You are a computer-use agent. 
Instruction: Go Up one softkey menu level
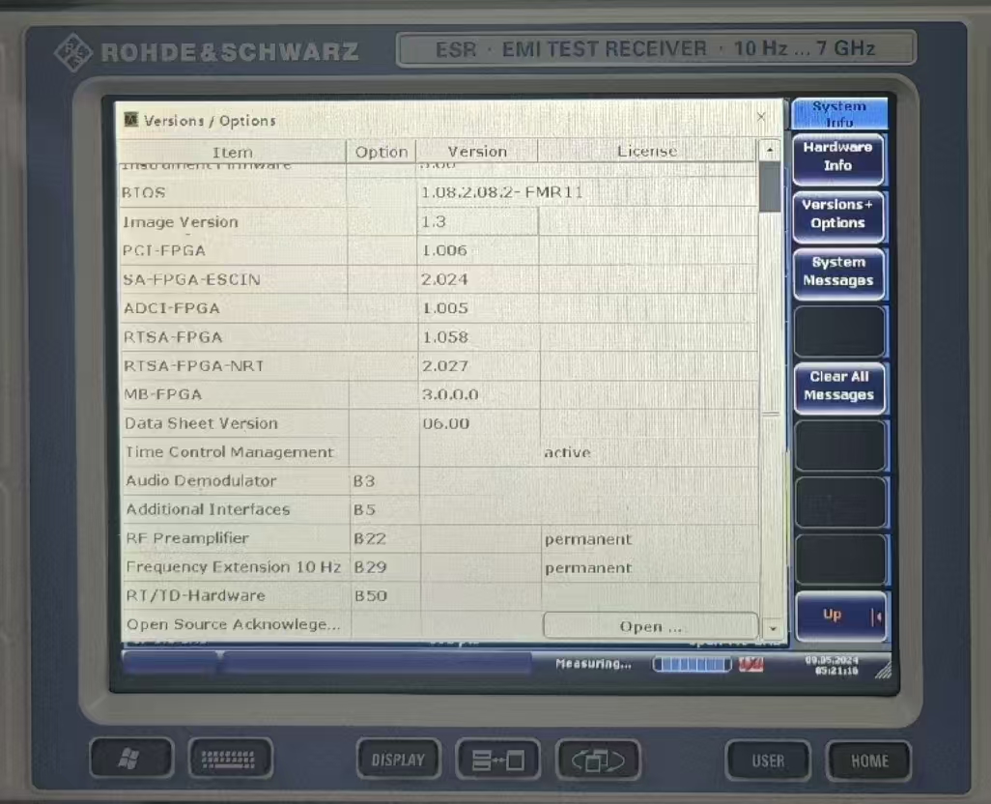[838, 616]
